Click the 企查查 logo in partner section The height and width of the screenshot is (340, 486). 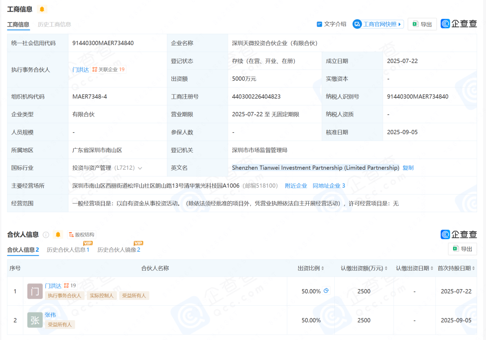[x=459, y=235]
